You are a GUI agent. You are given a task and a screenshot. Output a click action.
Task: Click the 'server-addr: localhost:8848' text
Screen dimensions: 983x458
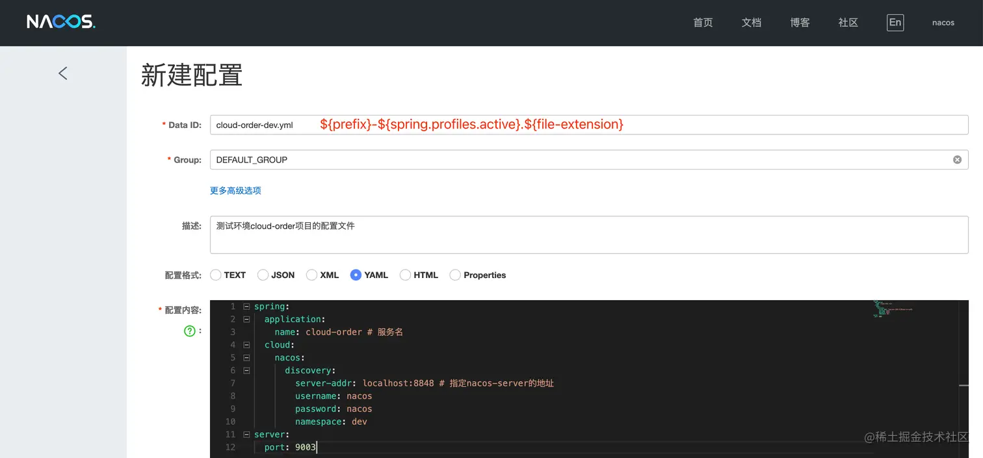coord(364,383)
